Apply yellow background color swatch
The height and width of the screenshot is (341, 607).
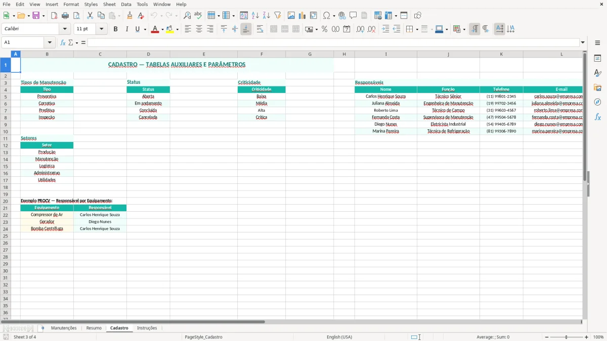(x=170, y=29)
